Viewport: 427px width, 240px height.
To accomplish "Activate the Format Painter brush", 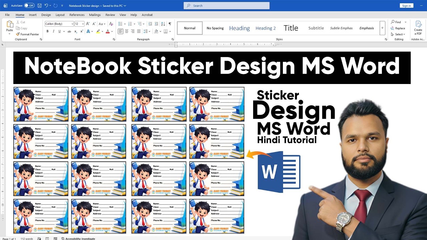I will pos(27,34).
